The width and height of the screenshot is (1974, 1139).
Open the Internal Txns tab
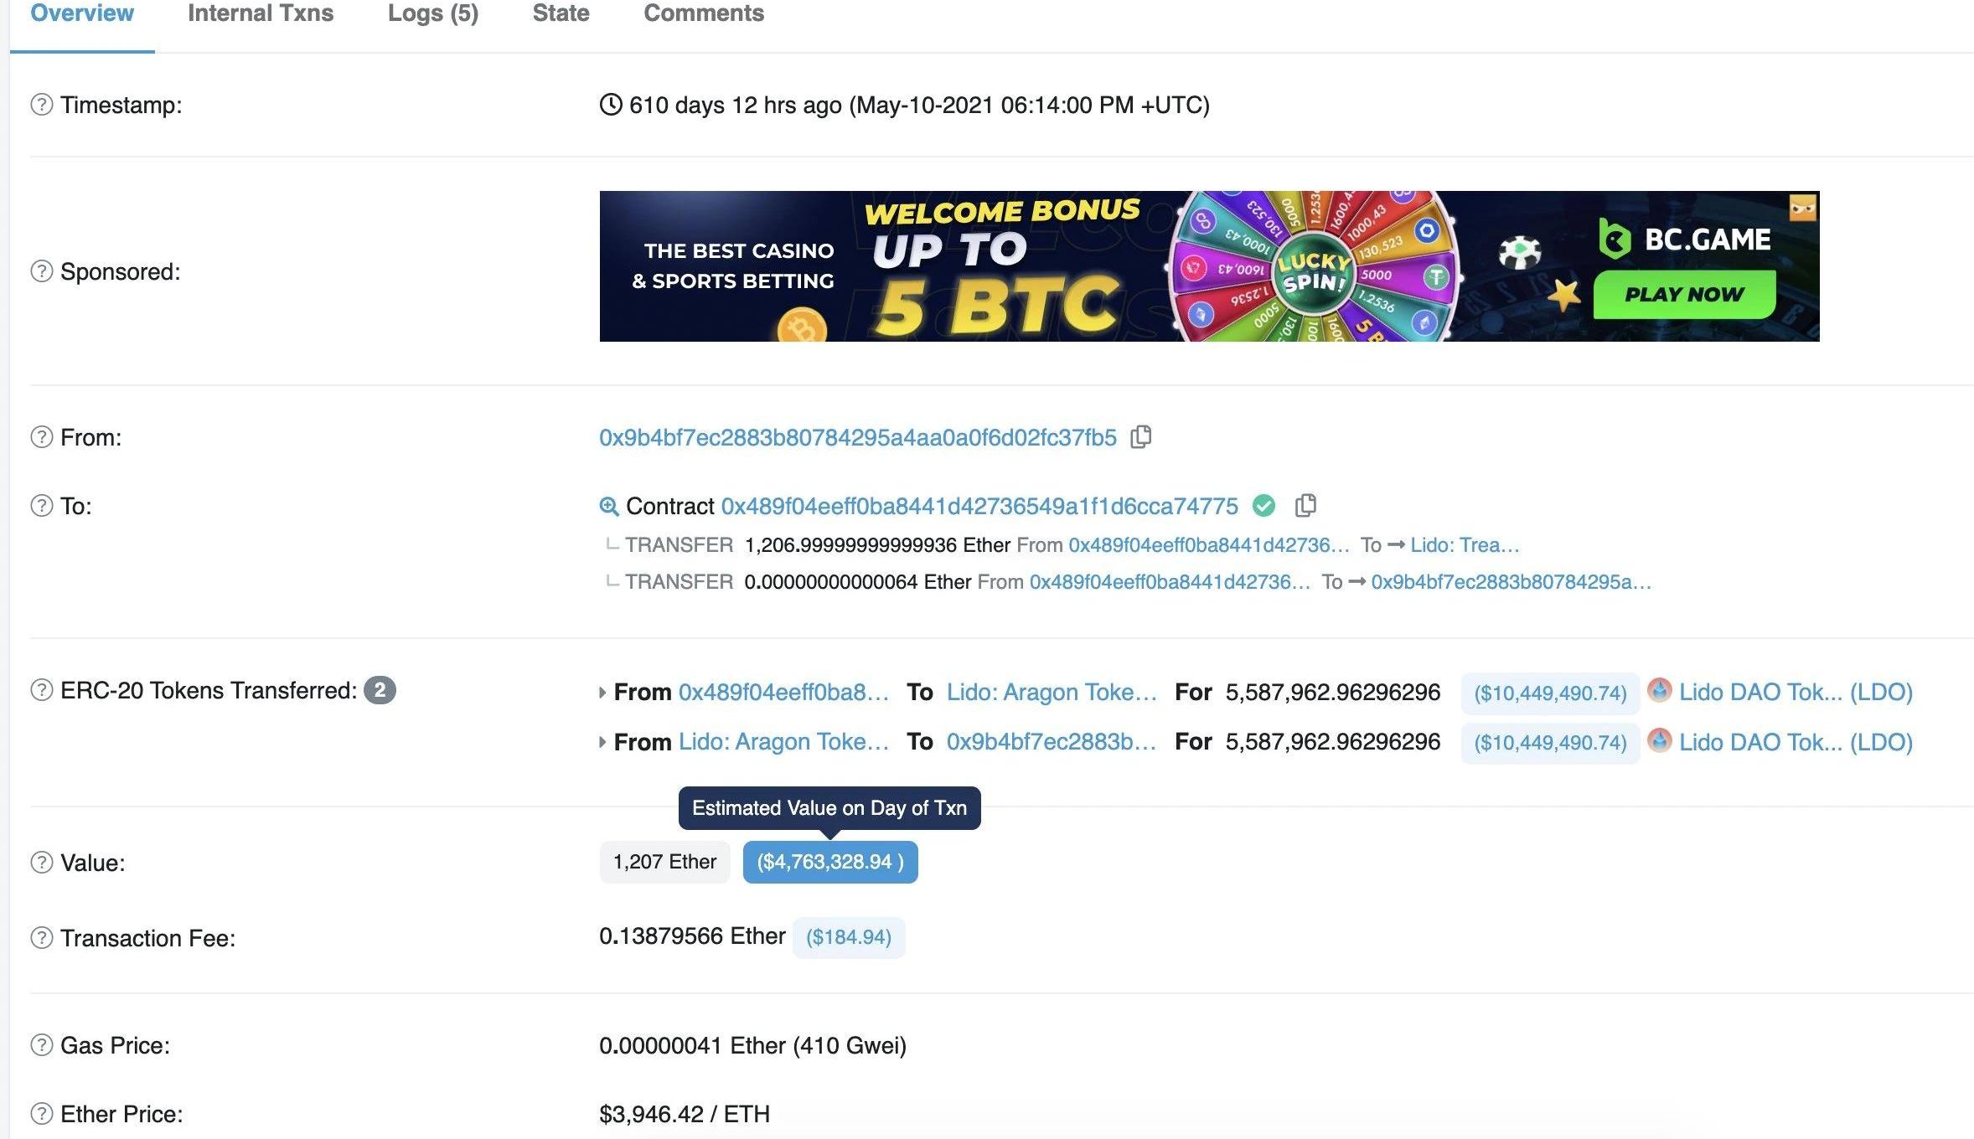[261, 13]
